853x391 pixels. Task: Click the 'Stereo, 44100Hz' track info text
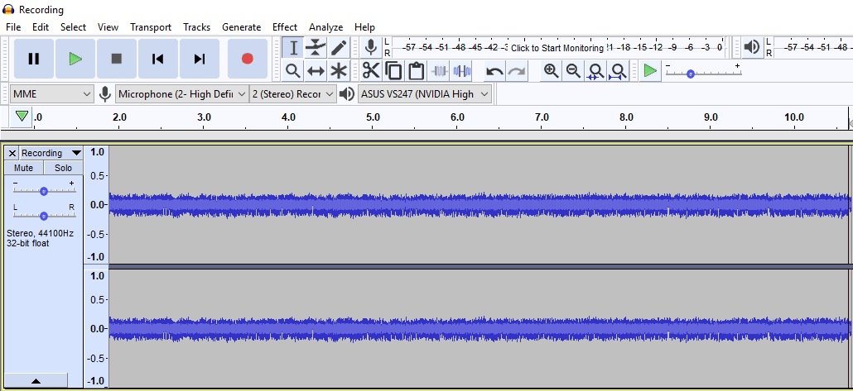tap(40, 233)
